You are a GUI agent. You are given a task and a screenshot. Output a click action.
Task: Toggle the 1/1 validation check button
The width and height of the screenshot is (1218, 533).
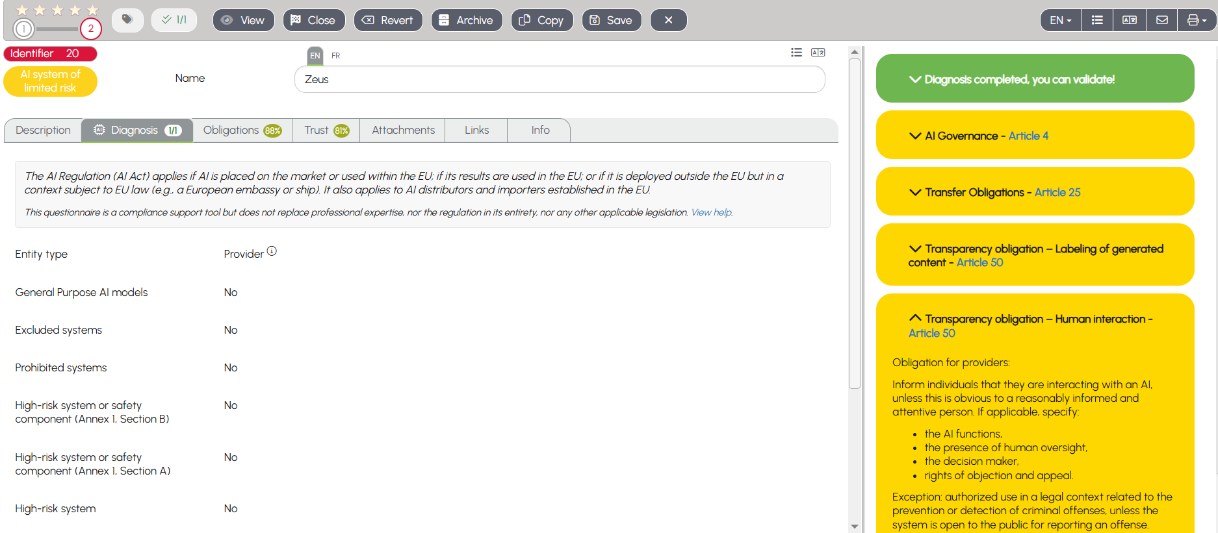(x=174, y=20)
